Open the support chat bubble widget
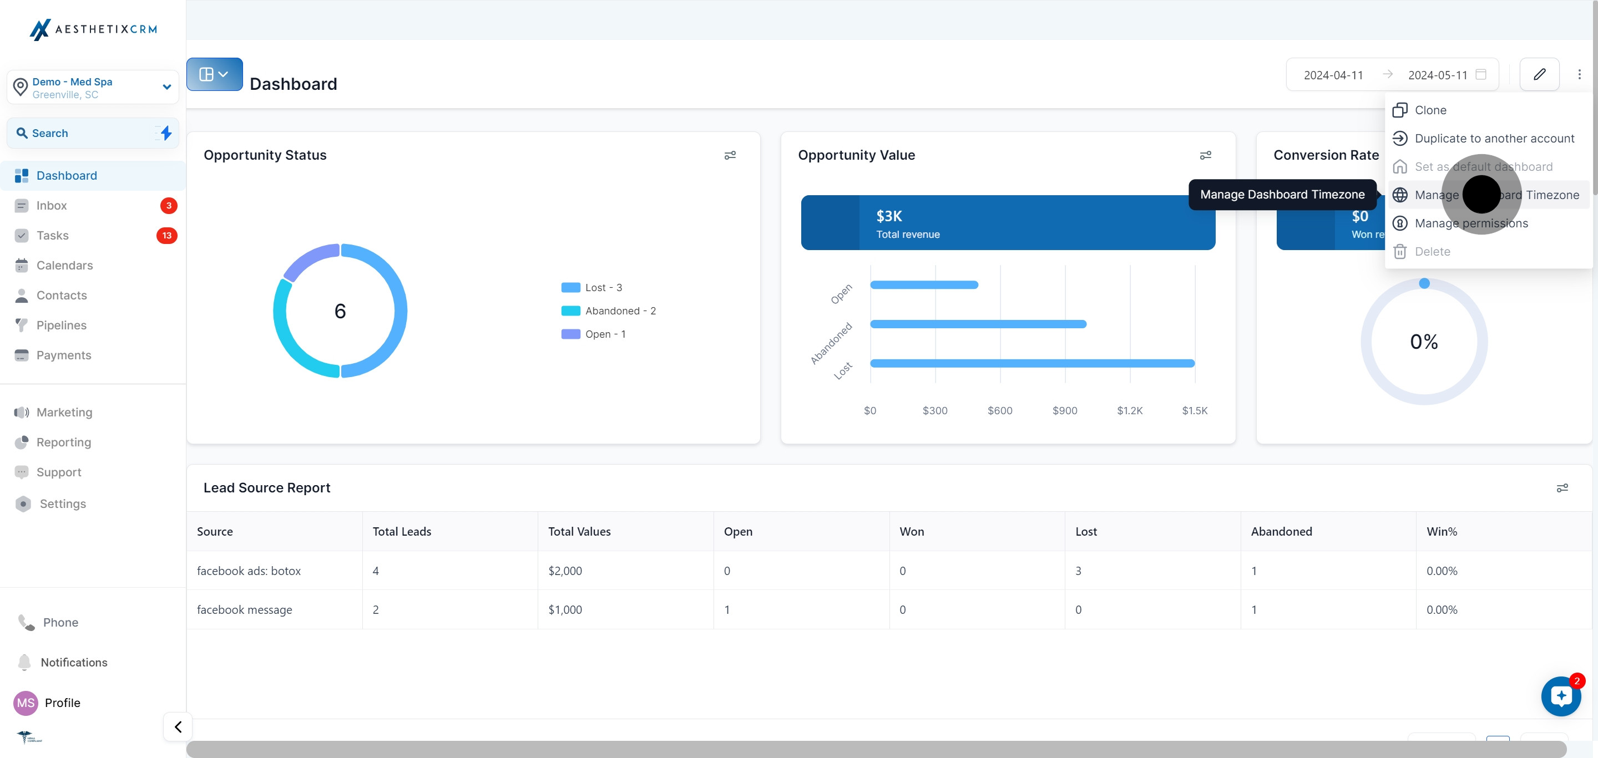1598x758 pixels. tap(1561, 696)
